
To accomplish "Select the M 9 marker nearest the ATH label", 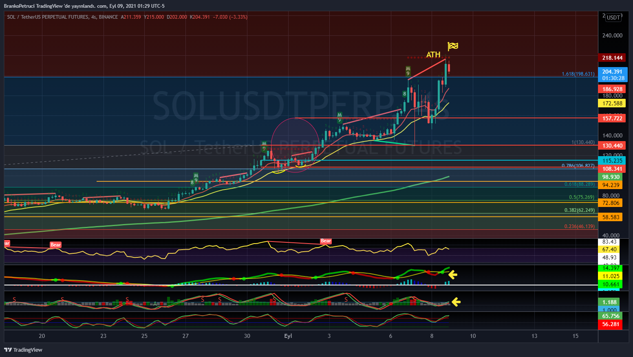I will [408, 71].
